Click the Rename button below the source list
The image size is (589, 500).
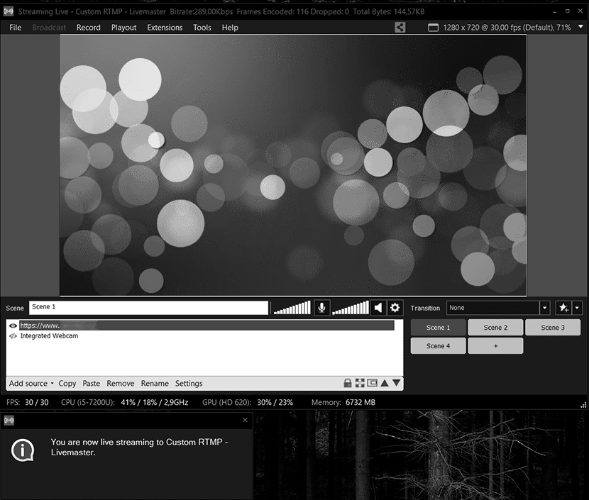[x=155, y=383]
